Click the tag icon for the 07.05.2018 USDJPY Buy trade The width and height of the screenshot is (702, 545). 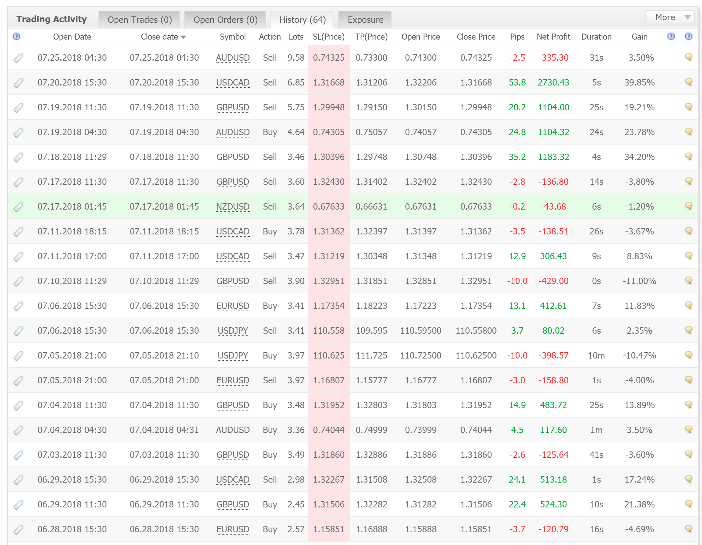tap(18, 356)
